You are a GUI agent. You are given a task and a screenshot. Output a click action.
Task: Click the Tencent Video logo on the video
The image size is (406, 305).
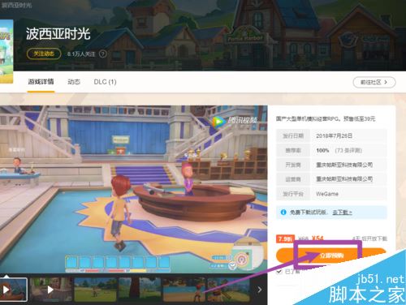(x=235, y=121)
